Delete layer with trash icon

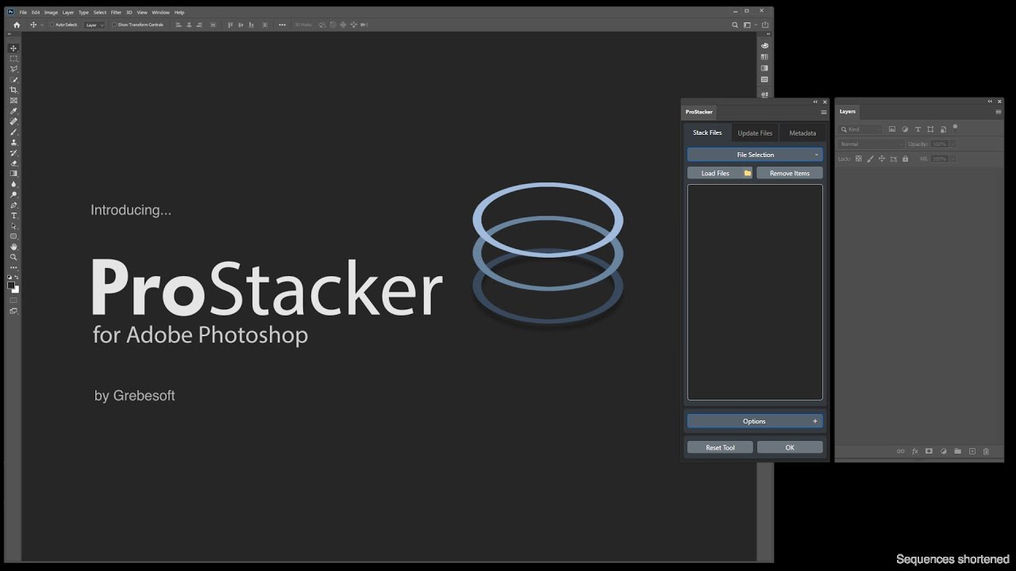[x=986, y=451]
